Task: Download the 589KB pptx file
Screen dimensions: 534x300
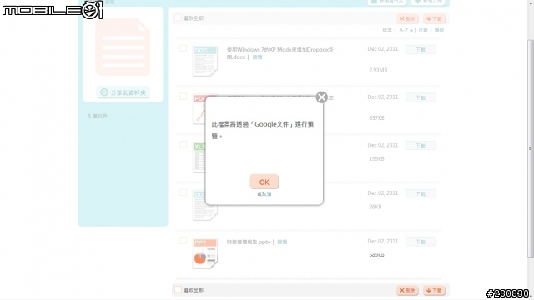Action: pyautogui.click(x=421, y=242)
